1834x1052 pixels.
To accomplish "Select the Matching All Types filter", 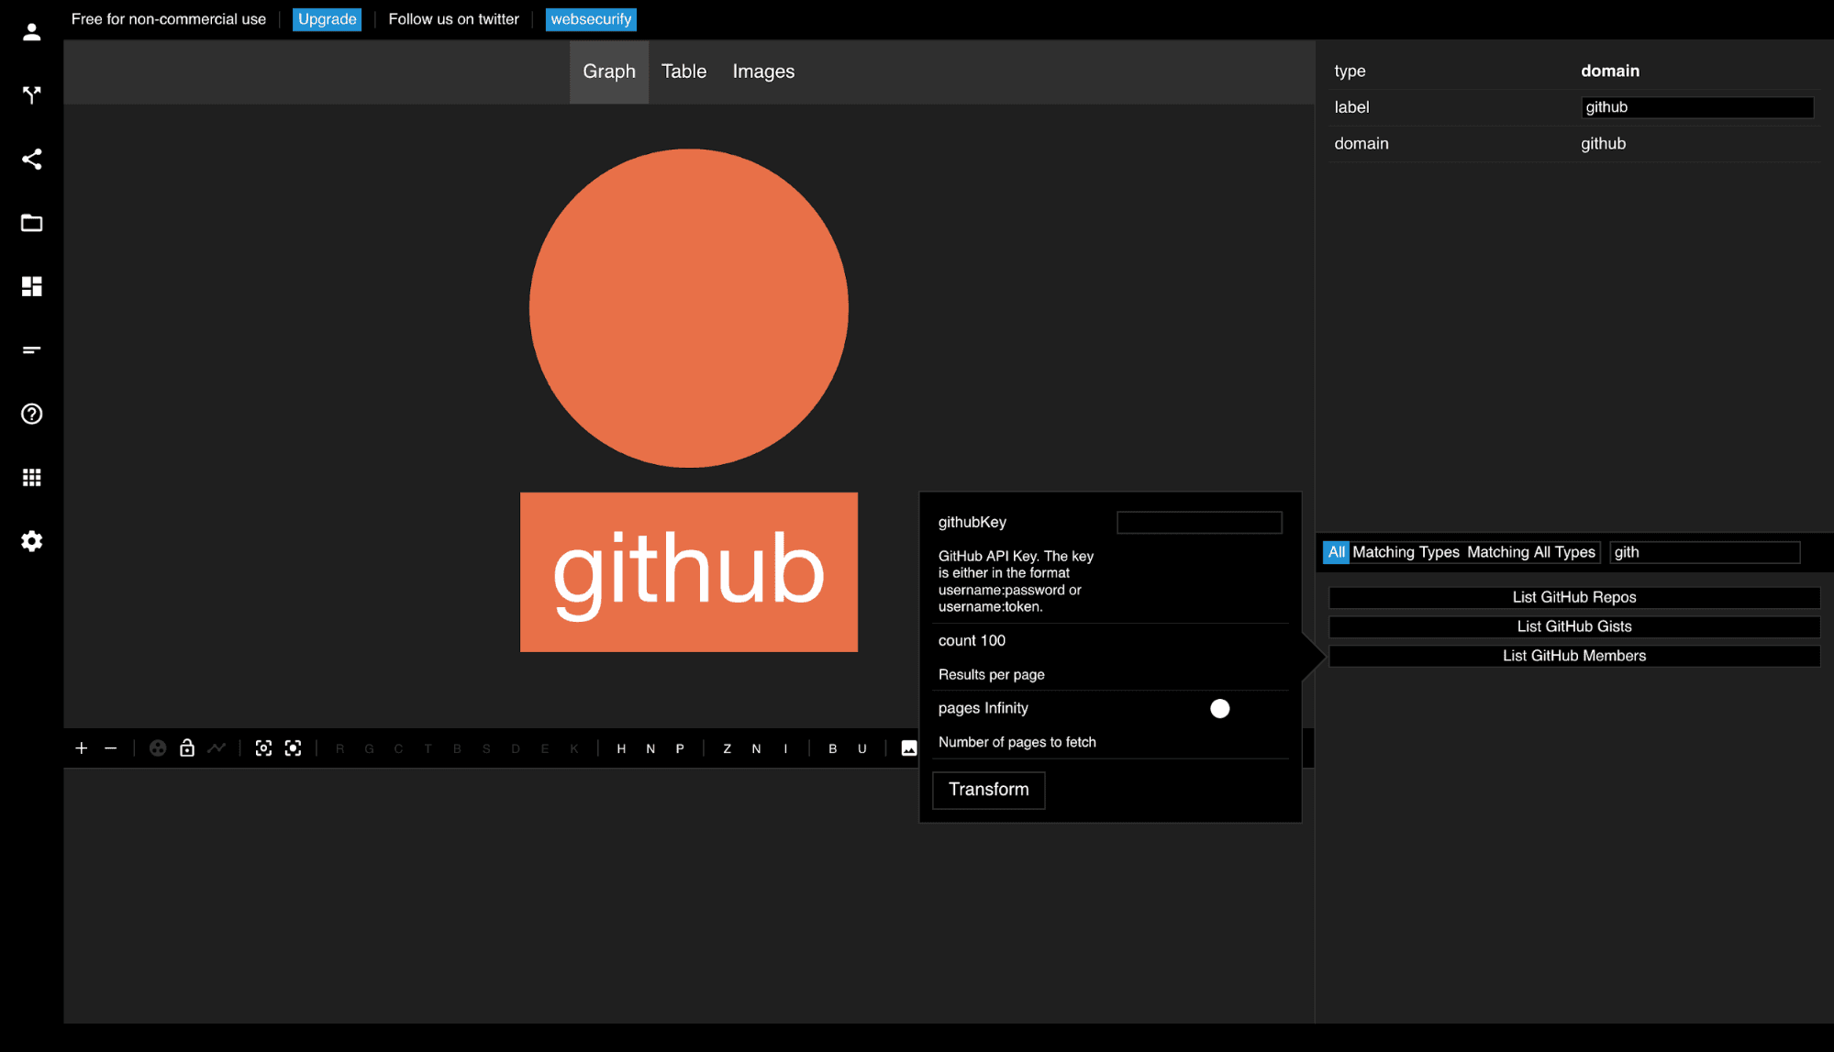I will point(1530,552).
